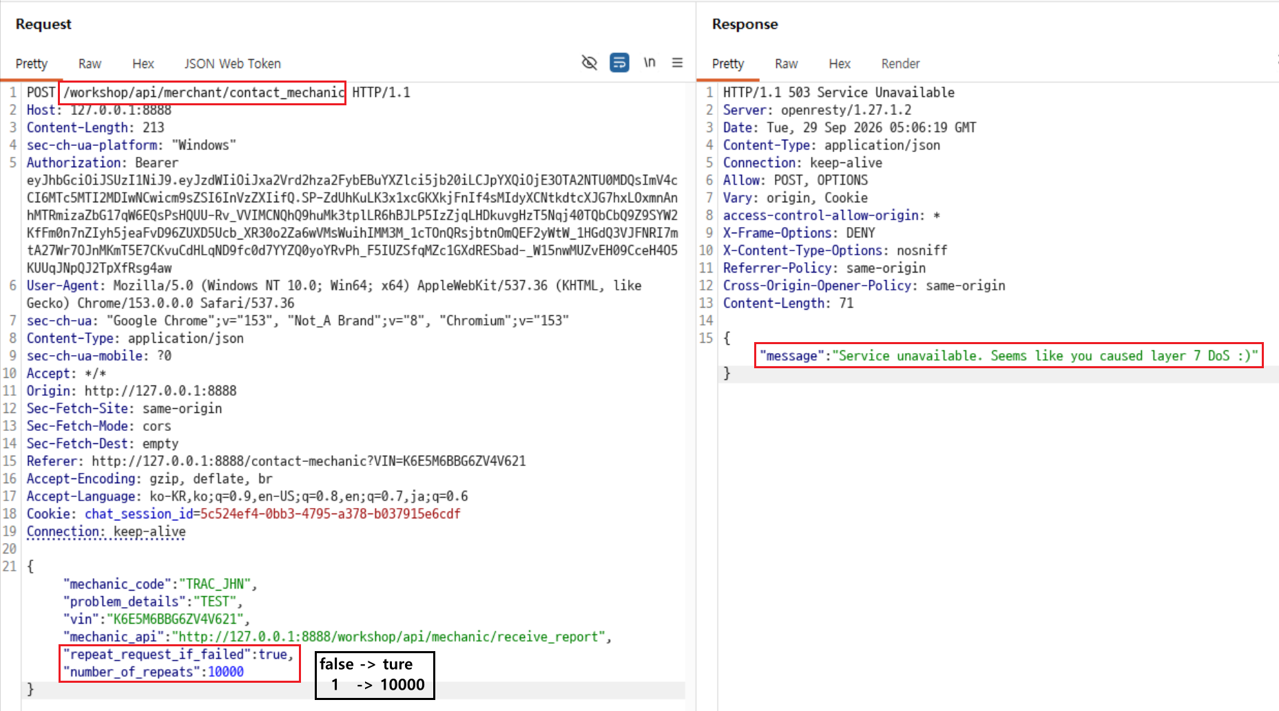Click the Authorization Bearer header line
This screenshot has height=711, width=1279.
pyautogui.click(x=103, y=162)
